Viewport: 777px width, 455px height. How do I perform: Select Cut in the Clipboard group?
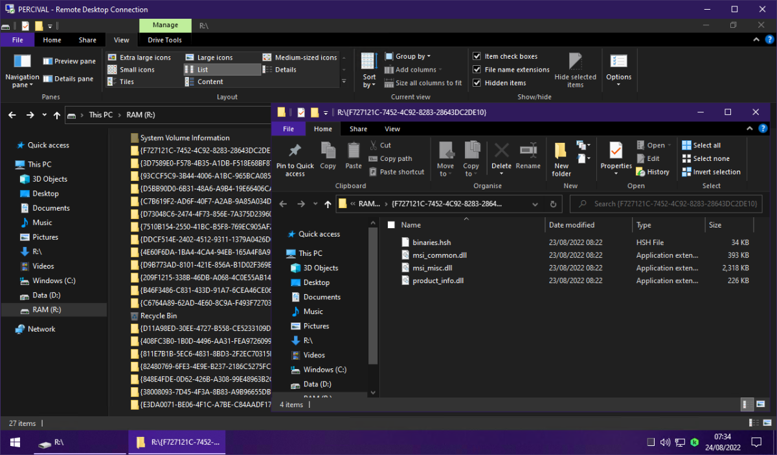pyautogui.click(x=380, y=145)
